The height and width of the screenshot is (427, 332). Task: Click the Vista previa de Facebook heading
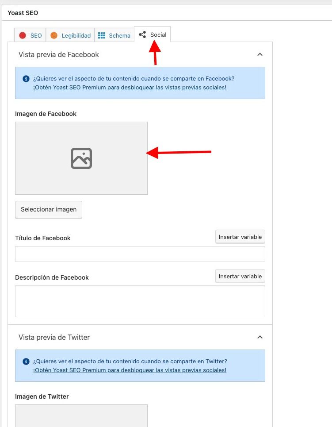59,54
